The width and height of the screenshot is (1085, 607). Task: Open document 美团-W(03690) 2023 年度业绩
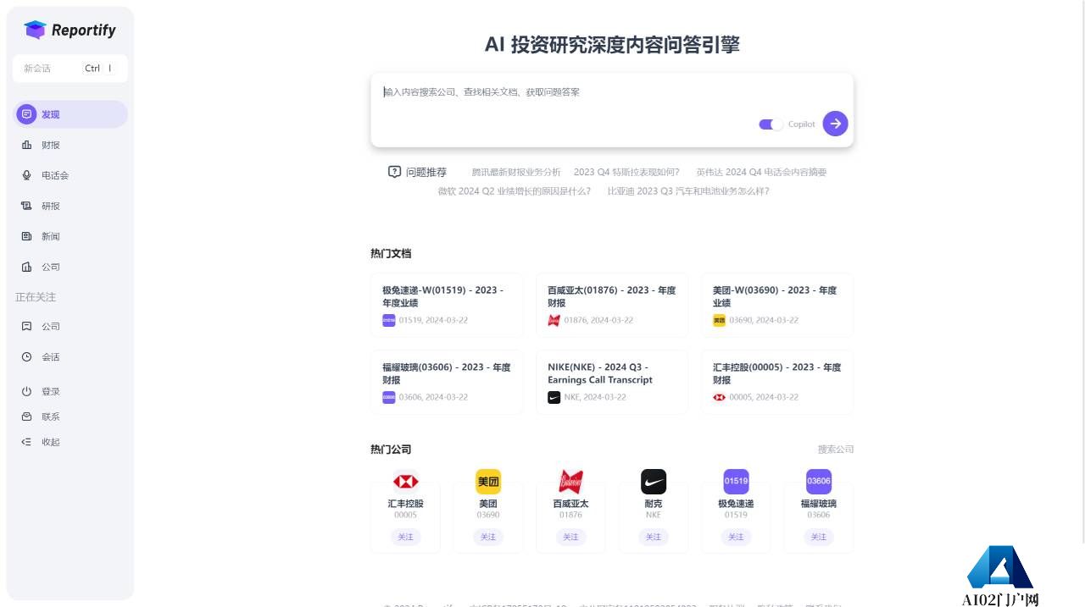(x=777, y=305)
